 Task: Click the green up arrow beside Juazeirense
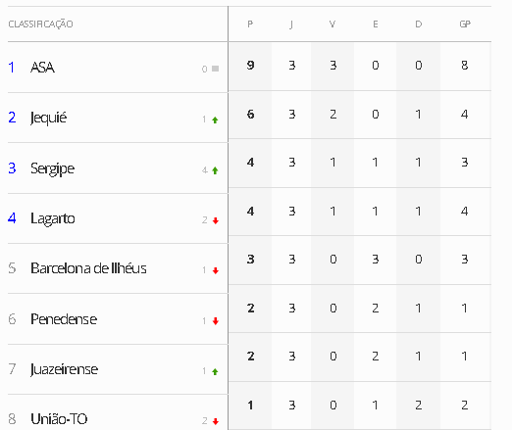tap(215, 371)
